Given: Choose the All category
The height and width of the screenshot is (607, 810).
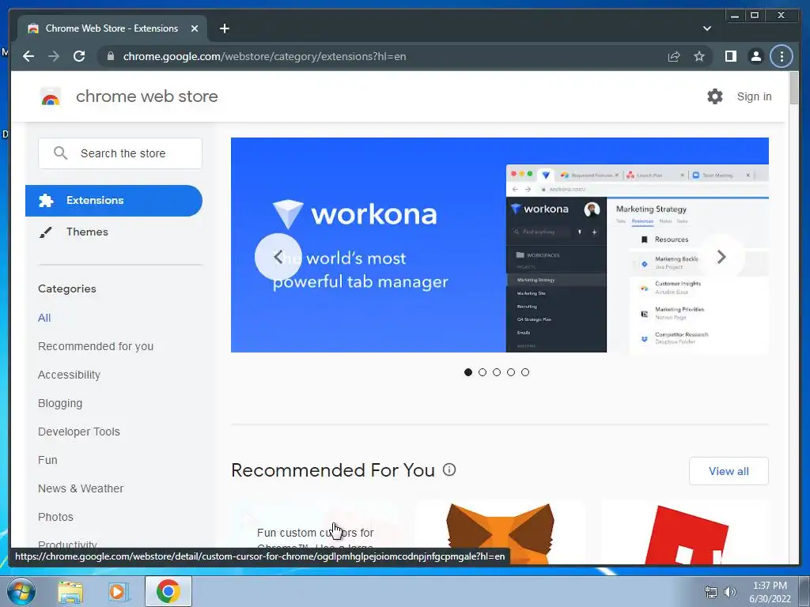Looking at the screenshot, I should point(44,318).
